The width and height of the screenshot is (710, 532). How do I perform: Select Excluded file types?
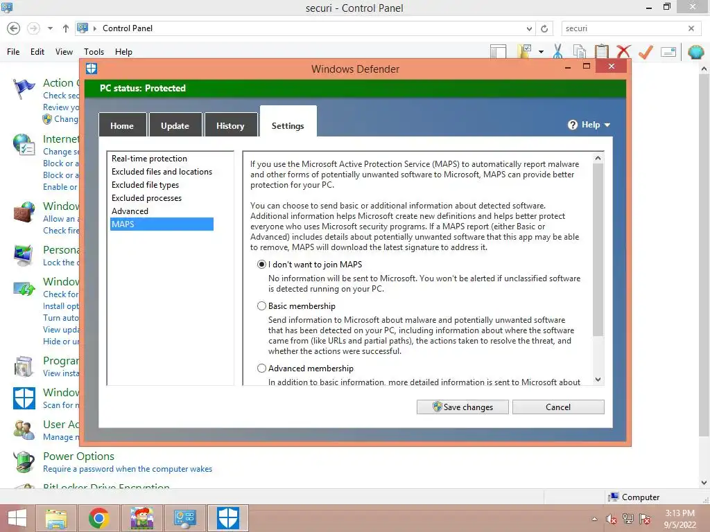146,184
